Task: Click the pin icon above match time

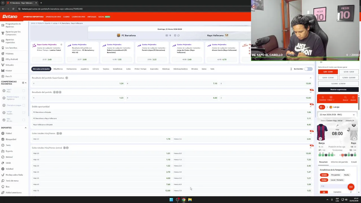Action: [x=337, y=125]
